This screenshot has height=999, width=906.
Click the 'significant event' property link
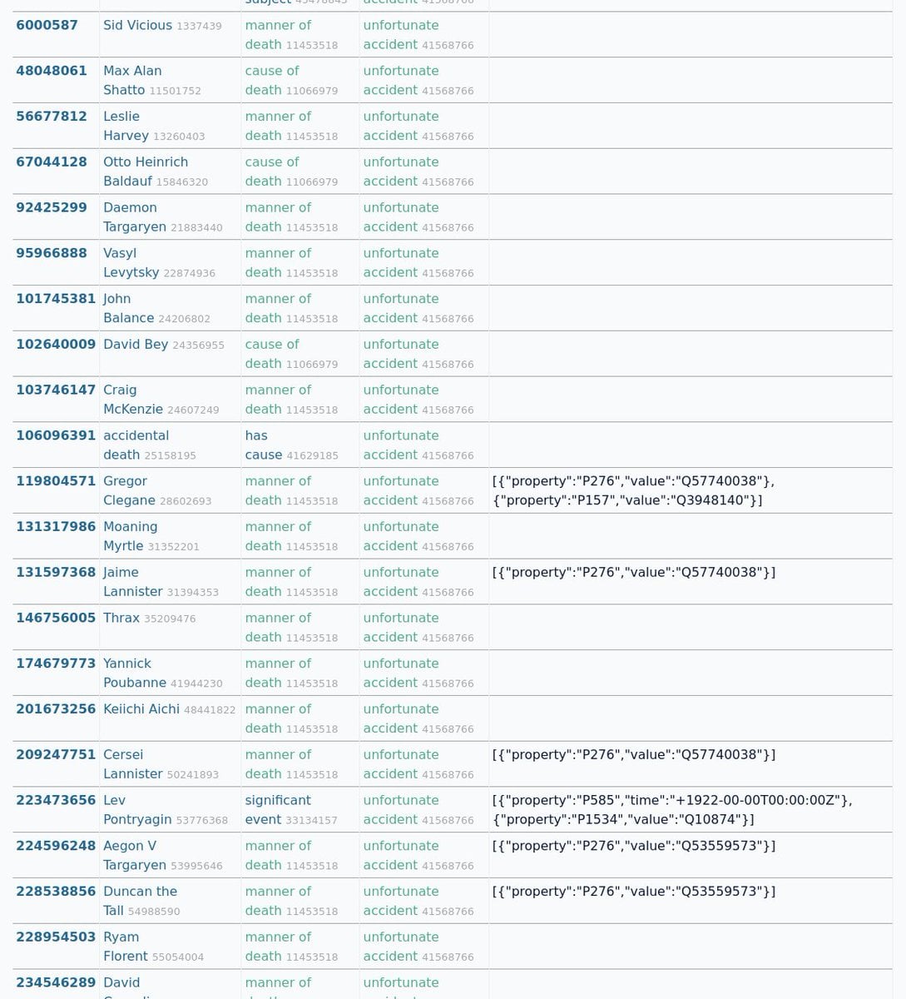(x=277, y=809)
